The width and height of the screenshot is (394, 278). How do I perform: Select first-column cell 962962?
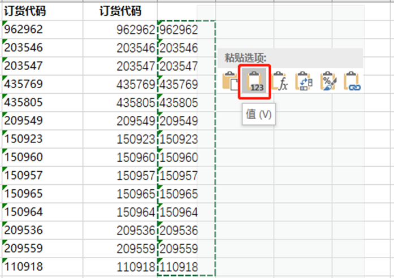pos(42,29)
